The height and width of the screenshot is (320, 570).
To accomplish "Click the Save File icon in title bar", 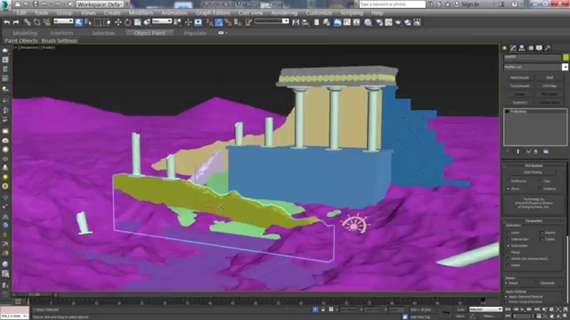I will 36,4.
